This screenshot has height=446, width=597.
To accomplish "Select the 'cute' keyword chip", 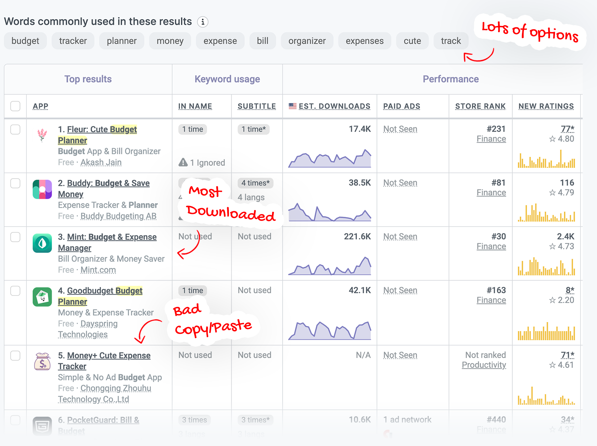I will [412, 41].
